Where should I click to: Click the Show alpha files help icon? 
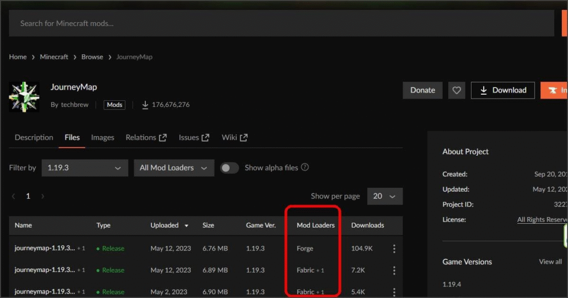(305, 167)
